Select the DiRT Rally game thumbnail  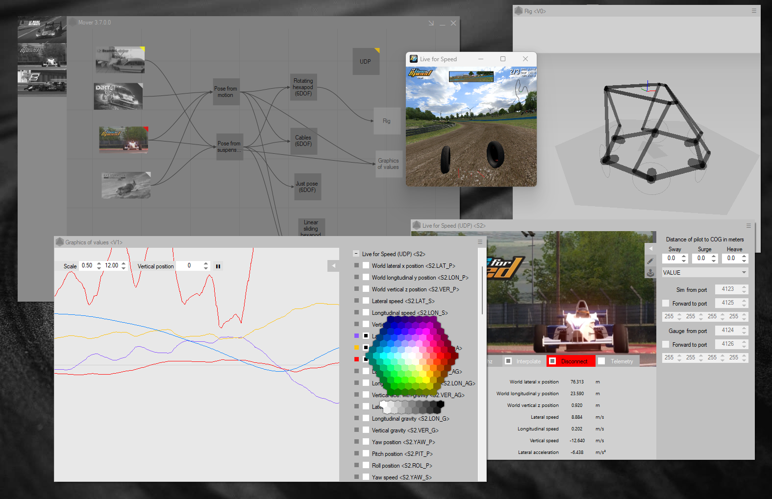click(118, 96)
